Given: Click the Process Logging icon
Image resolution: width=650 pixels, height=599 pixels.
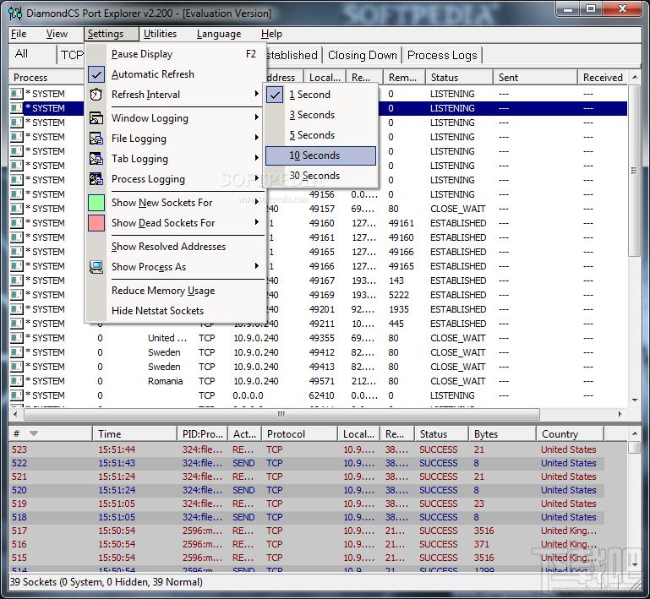Looking at the screenshot, I should pos(96,179).
